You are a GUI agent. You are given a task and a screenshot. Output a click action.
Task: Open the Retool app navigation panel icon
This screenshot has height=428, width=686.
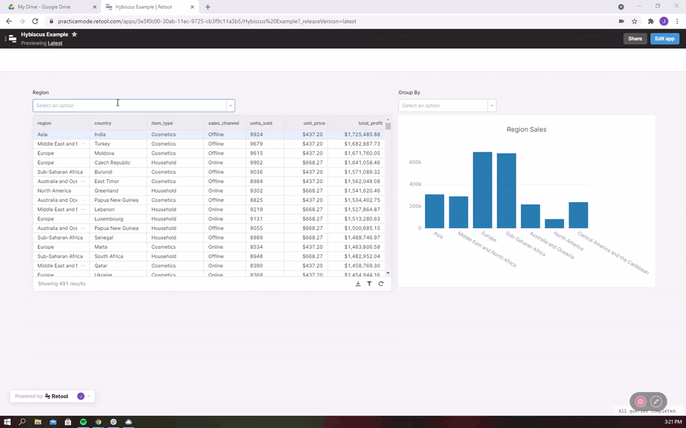tap(13, 38)
